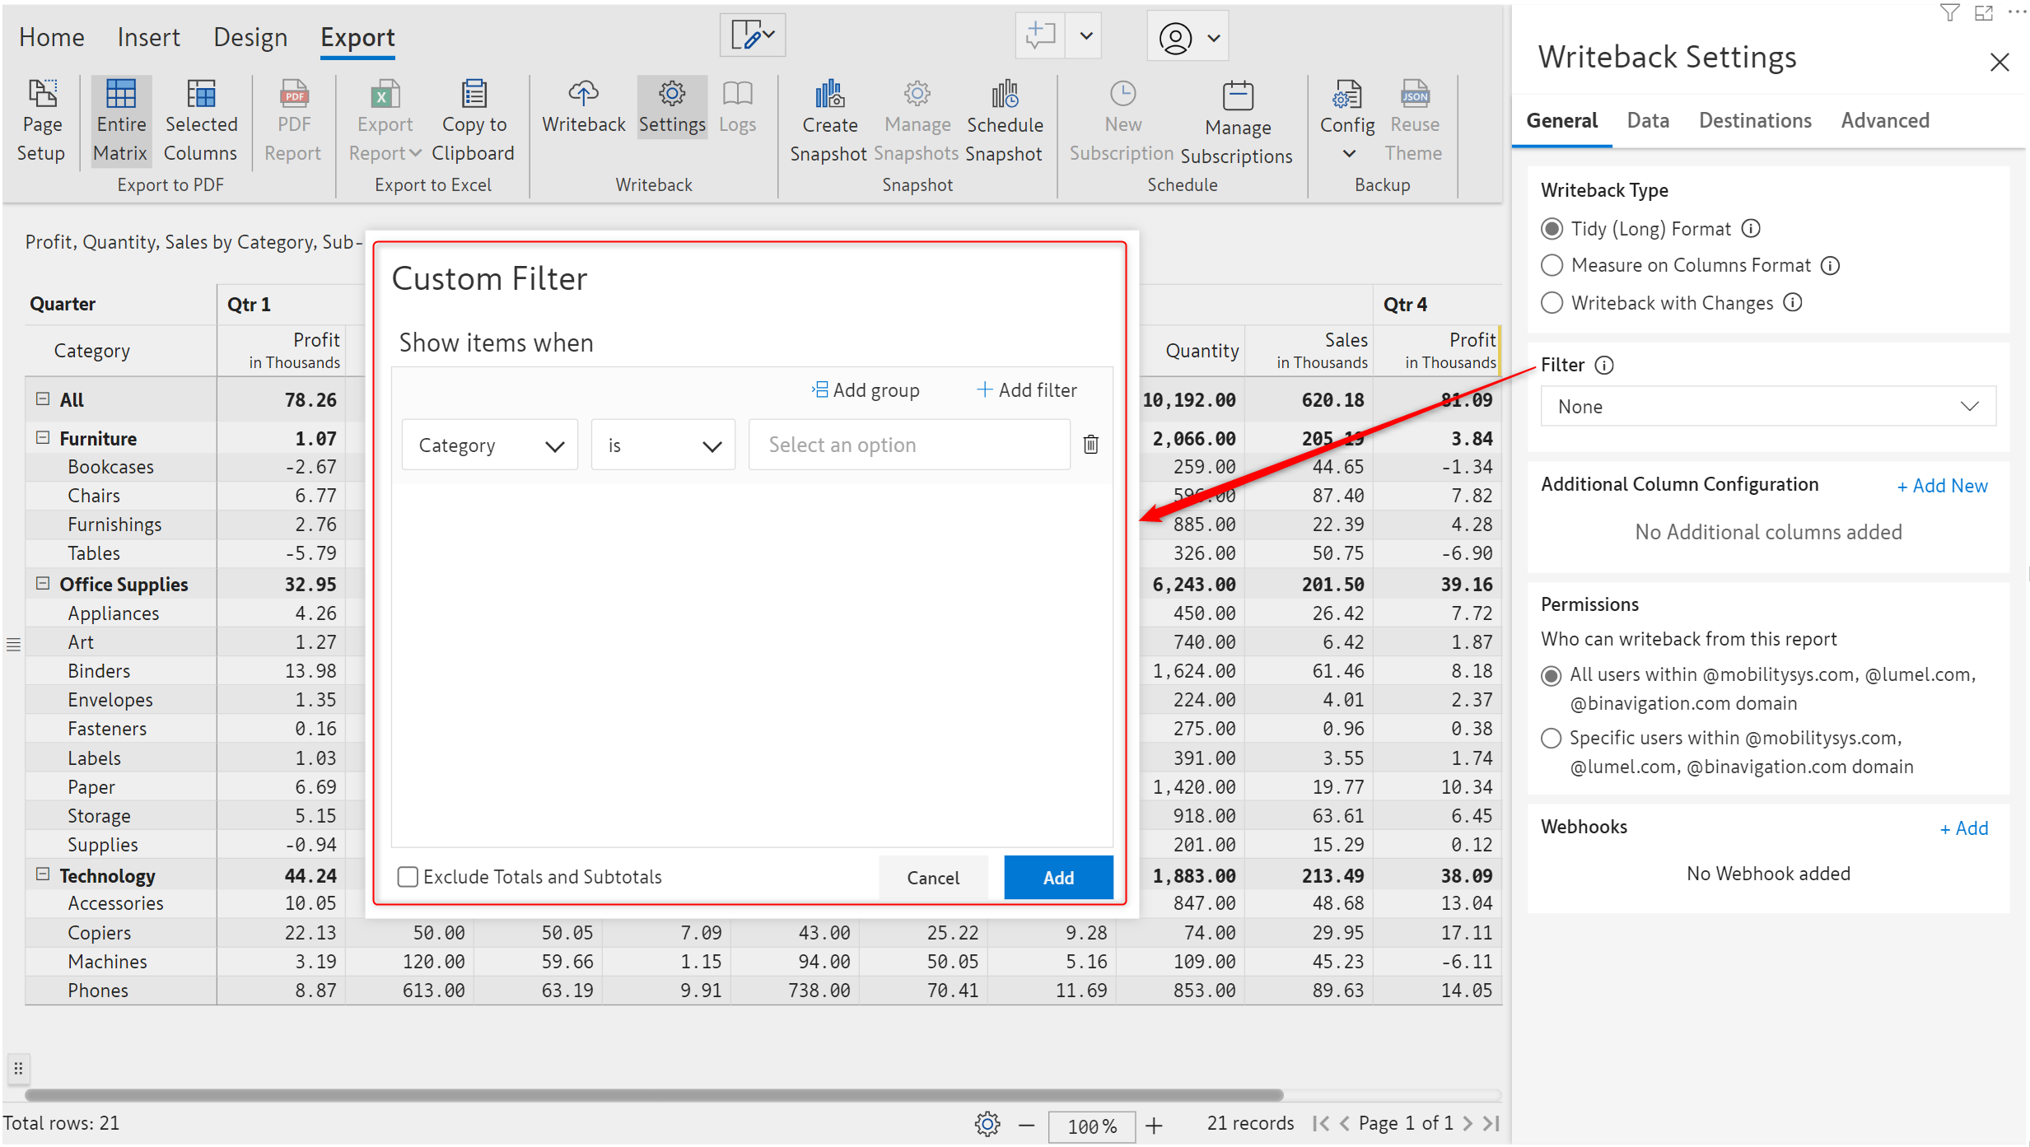Delete filter row with trash icon
The width and height of the screenshot is (2030, 1147).
click(1090, 445)
